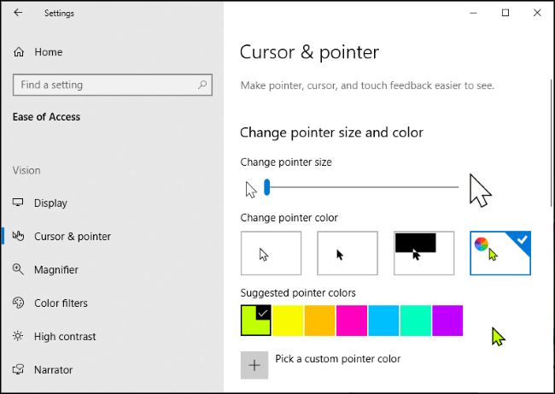
Task: Click the Change pointer color label
Action: (289, 218)
